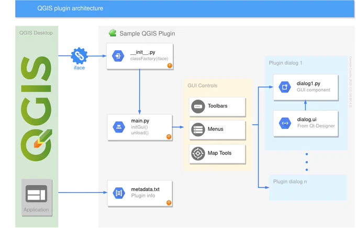Click the "classFactory(iface)" text
The width and height of the screenshot is (356, 228).
(149, 58)
